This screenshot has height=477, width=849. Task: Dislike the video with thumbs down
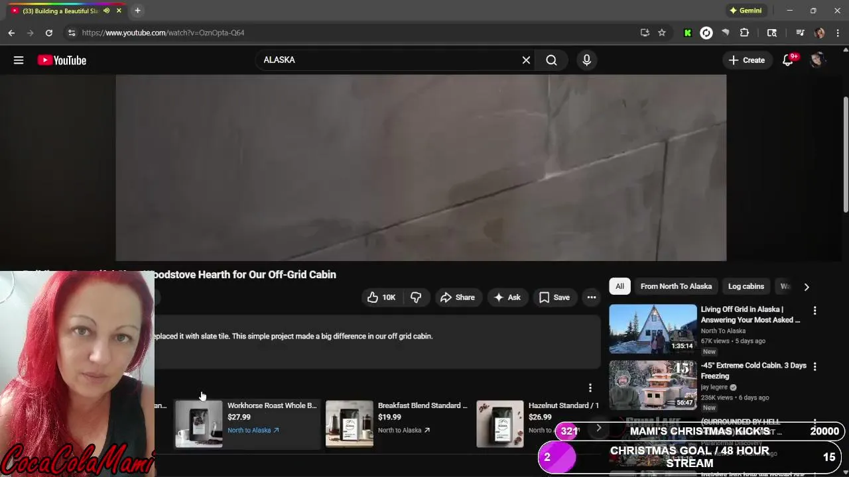(416, 297)
